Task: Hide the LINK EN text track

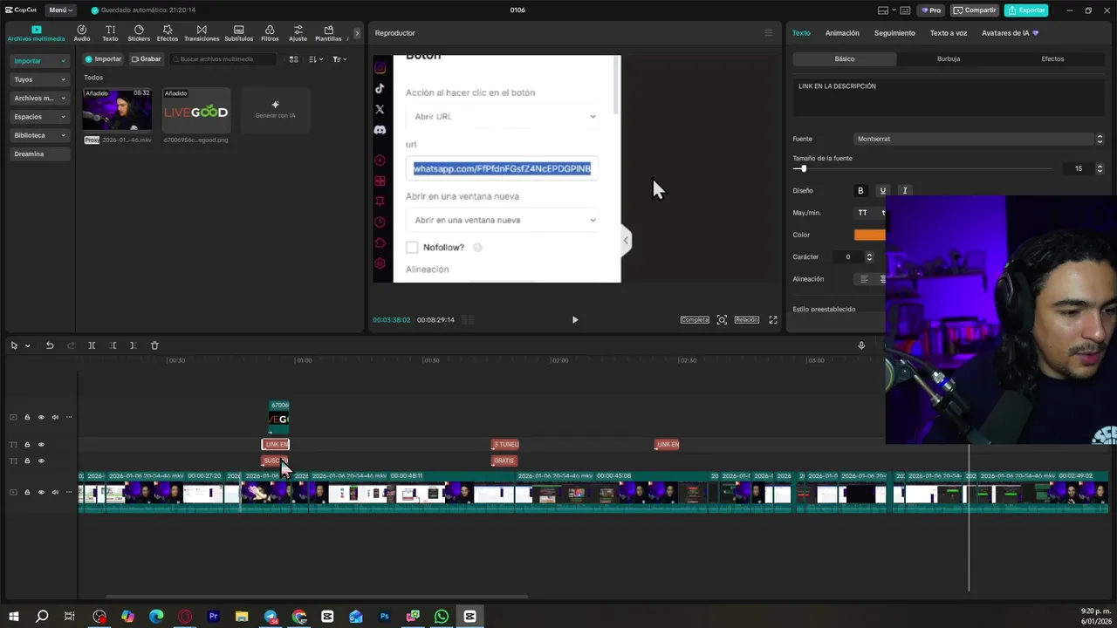Action: click(40, 445)
